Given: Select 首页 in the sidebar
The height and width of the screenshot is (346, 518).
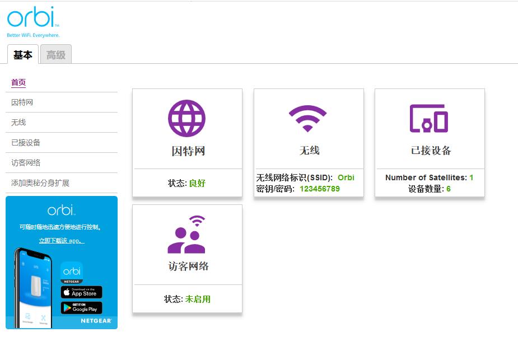Looking at the screenshot, I should (x=18, y=82).
